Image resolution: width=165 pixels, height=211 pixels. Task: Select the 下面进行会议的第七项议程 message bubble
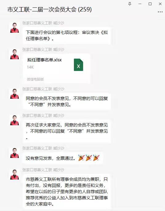[67, 36]
